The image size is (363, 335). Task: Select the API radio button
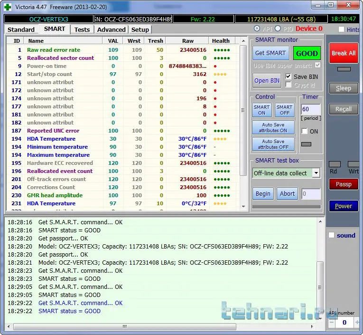click(257, 29)
